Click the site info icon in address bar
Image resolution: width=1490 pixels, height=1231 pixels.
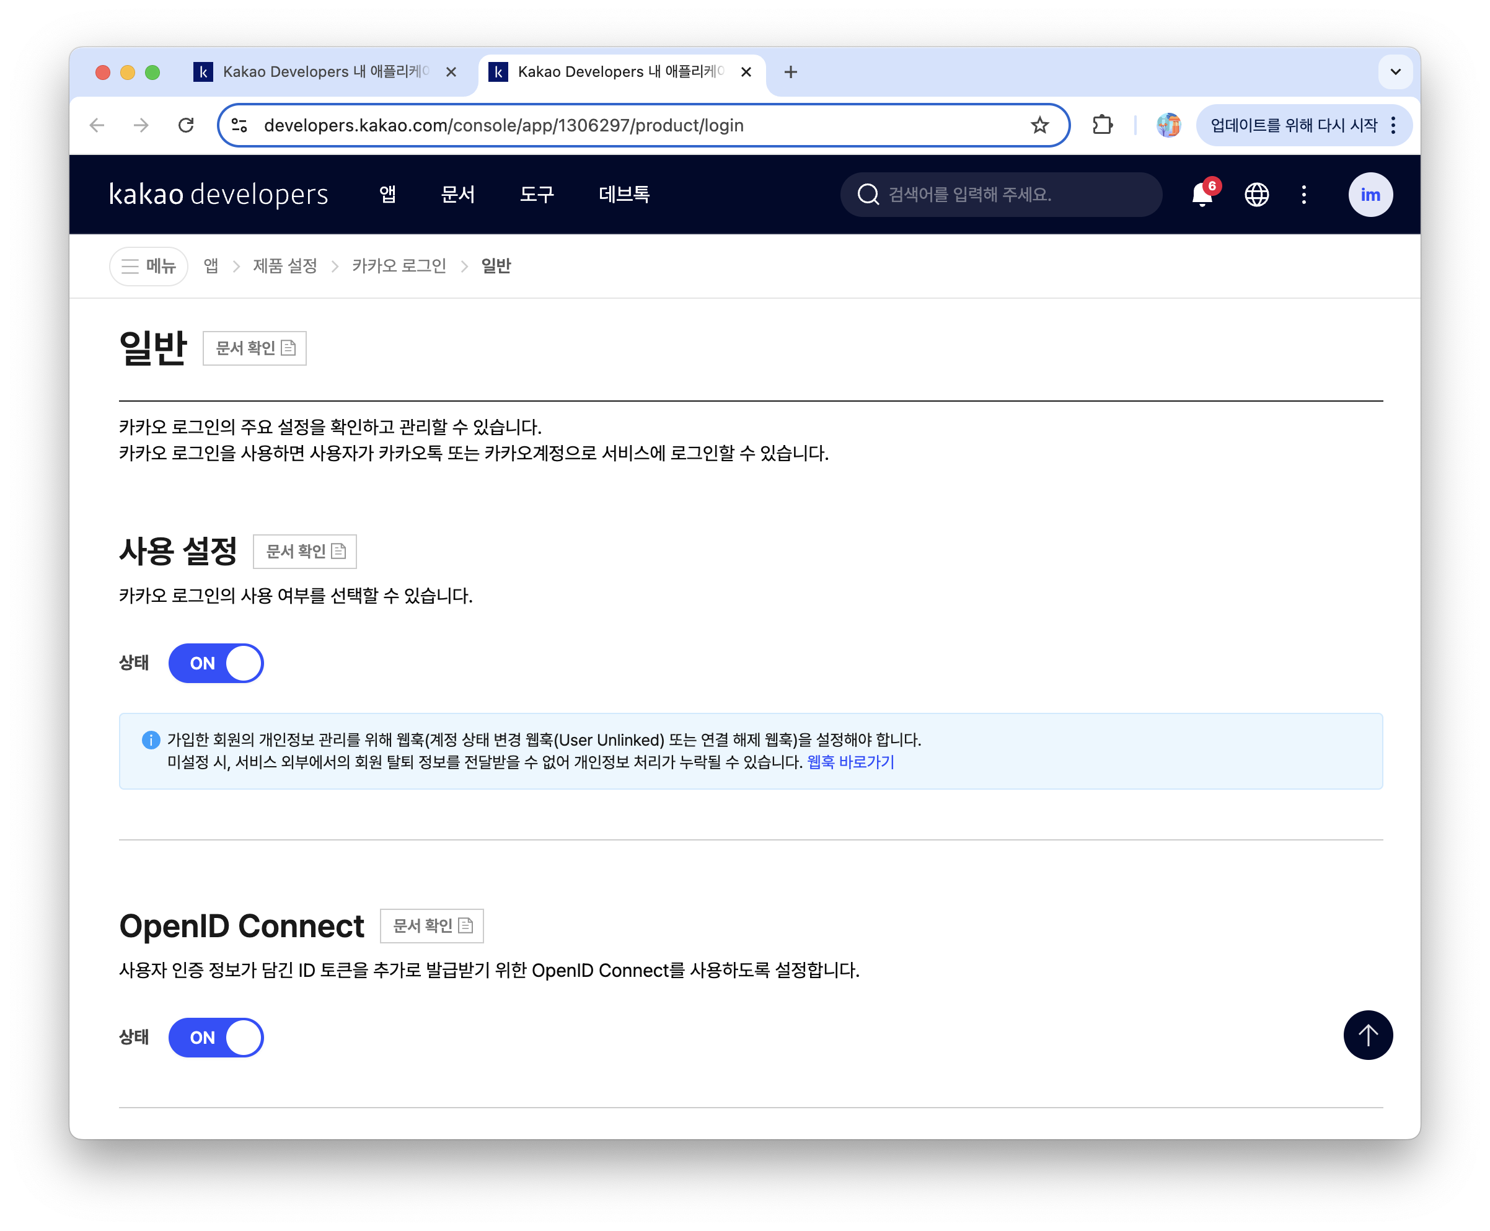(x=240, y=125)
